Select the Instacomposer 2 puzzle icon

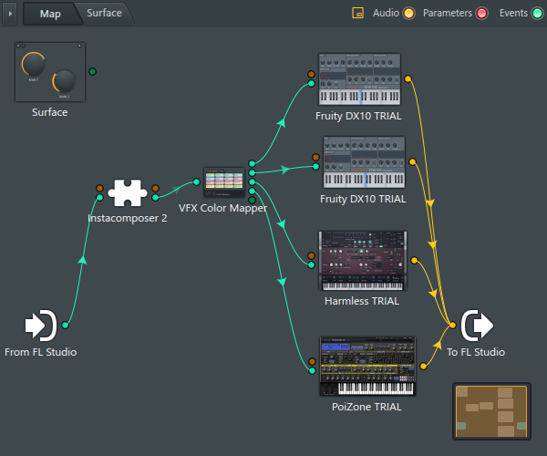[128, 193]
